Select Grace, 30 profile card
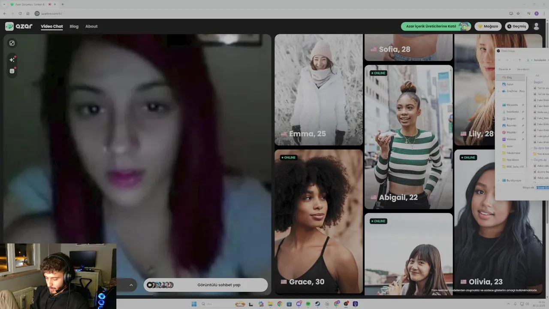The height and width of the screenshot is (309, 549). point(319,221)
